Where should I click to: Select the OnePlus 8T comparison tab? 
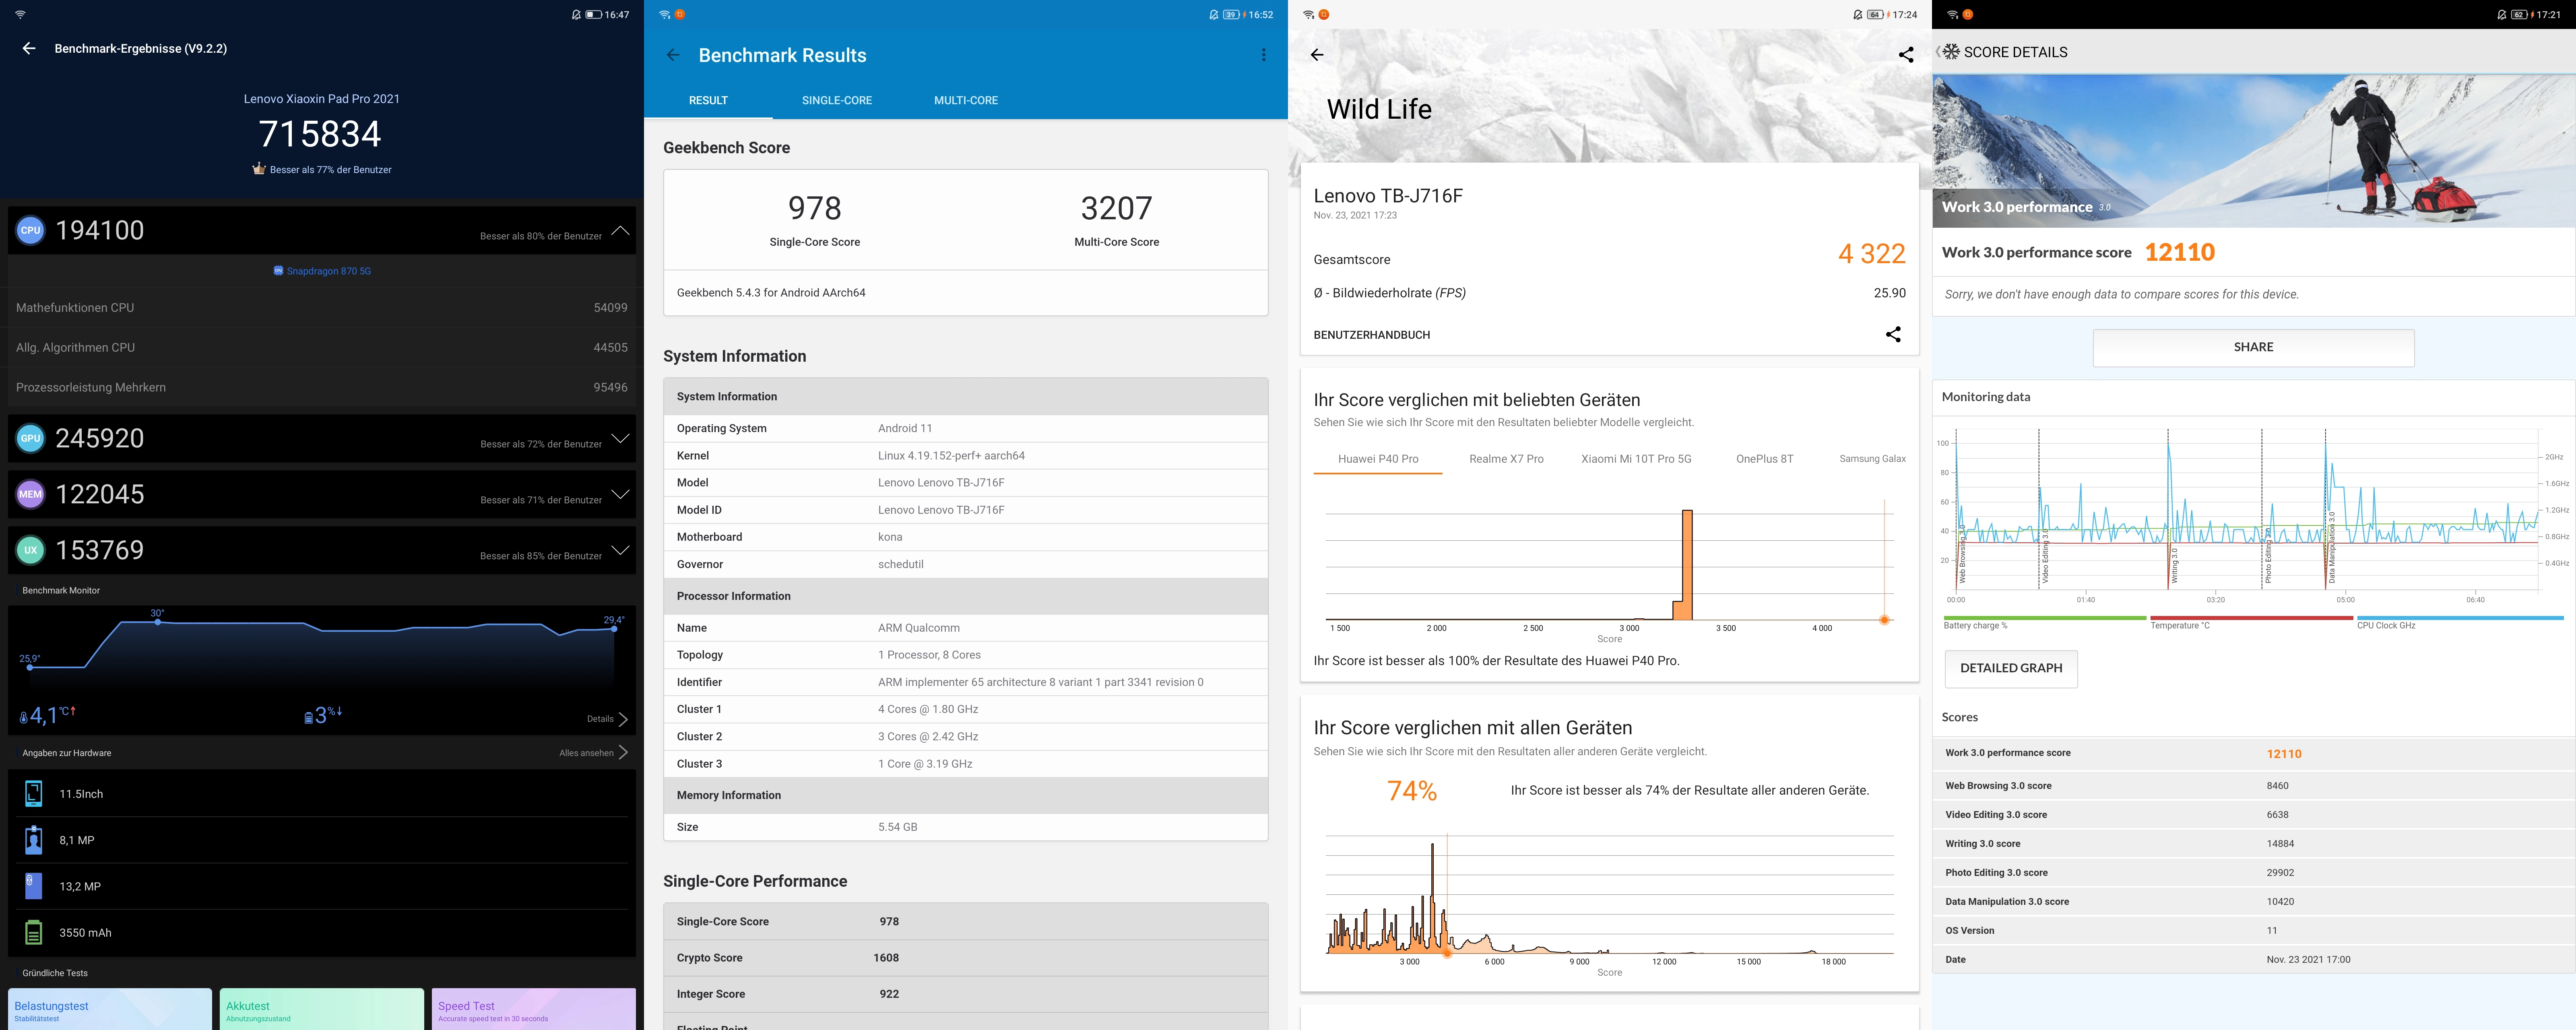click(1764, 459)
